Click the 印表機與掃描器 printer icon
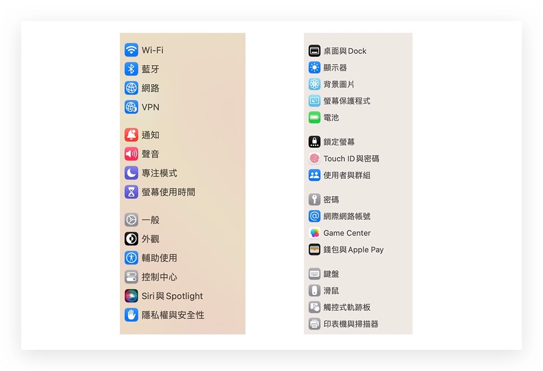This screenshot has width=543, height=371. pos(314,324)
